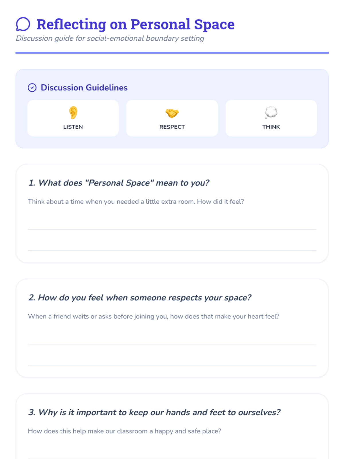Click the prompt about classroom happy and safe
Screen dimensions: 344x459
[124, 431]
